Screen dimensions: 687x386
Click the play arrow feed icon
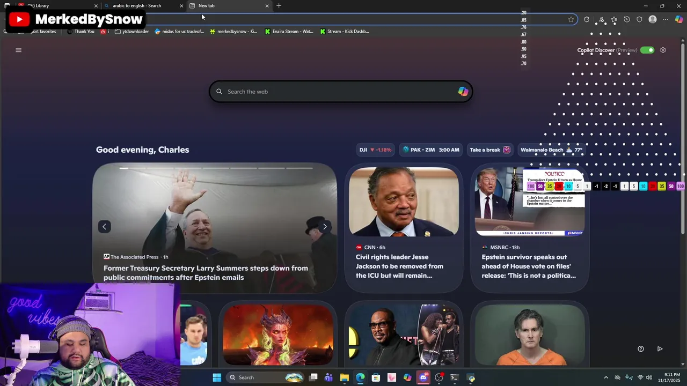coord(660,349)
